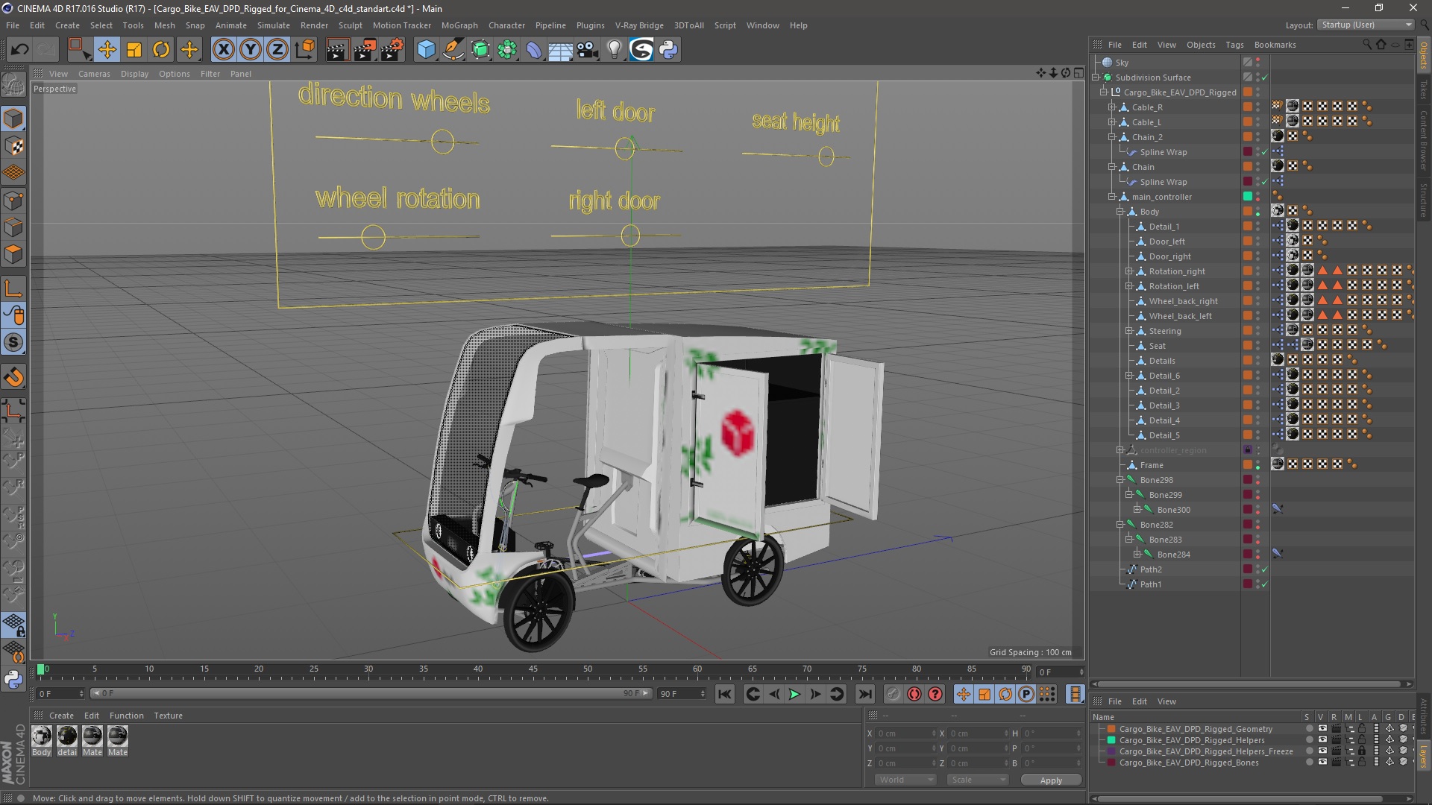Open the MoGraph menu

(459, 25)
